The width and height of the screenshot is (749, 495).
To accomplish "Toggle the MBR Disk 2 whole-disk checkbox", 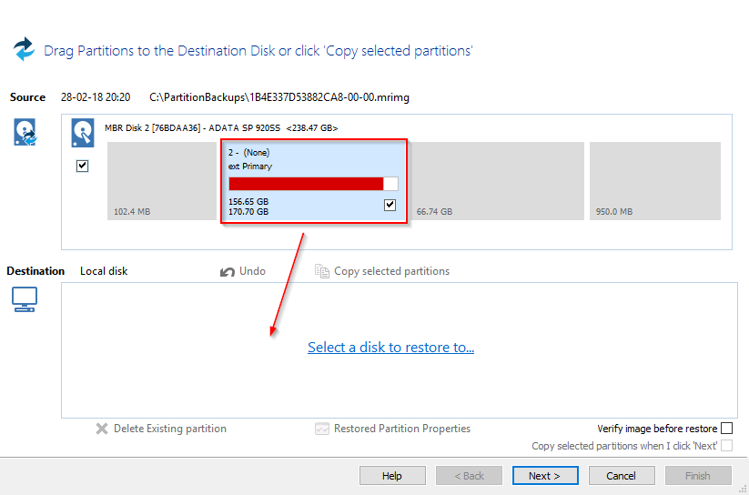I will pos(83,167).
